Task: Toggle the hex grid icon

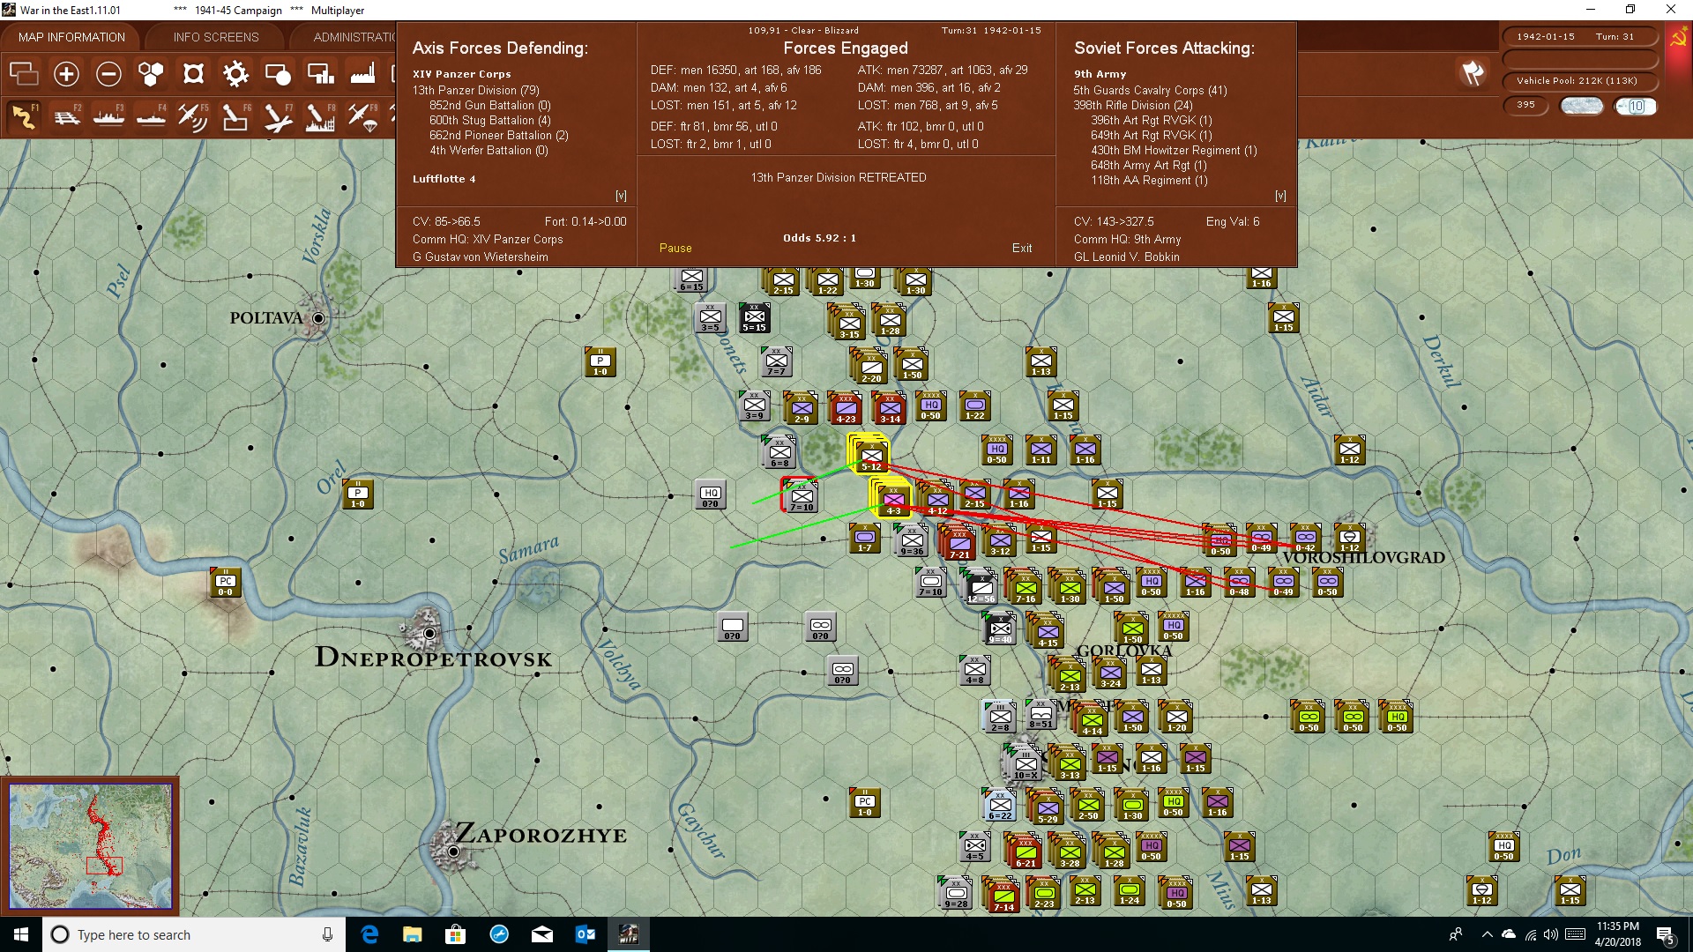Action: pyautogui.click(x=151, y=73)
